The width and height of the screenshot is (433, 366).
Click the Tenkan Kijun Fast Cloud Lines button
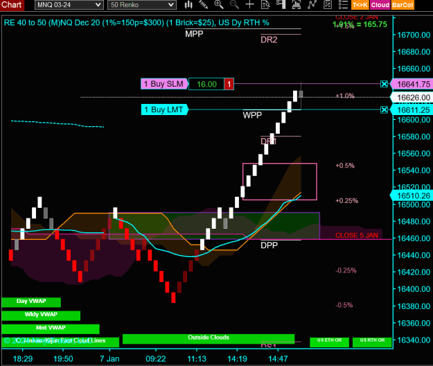pyautogui.click(x=60, y=342)
